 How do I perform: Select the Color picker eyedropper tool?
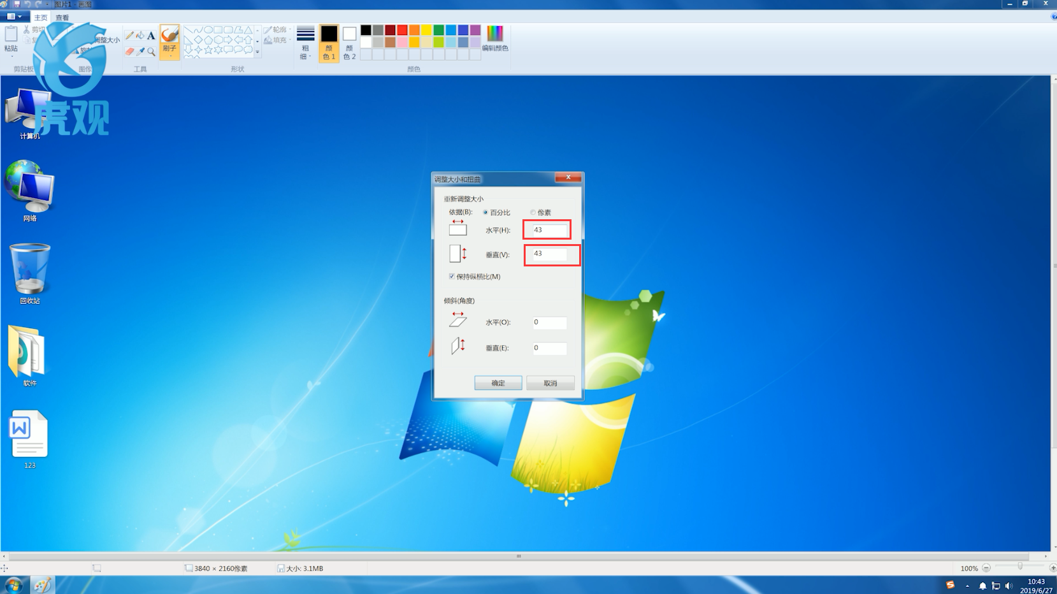pyautogui.click(x=140, y=52)
